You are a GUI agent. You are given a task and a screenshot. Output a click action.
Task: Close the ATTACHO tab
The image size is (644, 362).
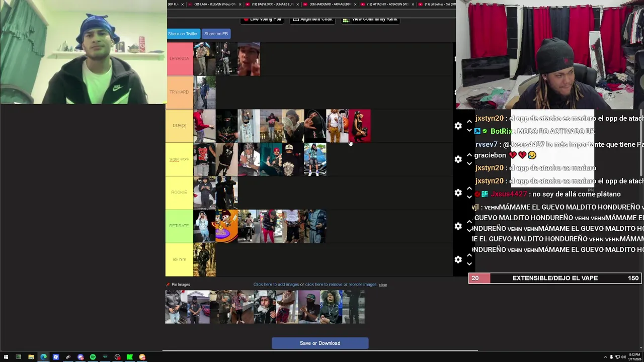(x=413, y=4)
